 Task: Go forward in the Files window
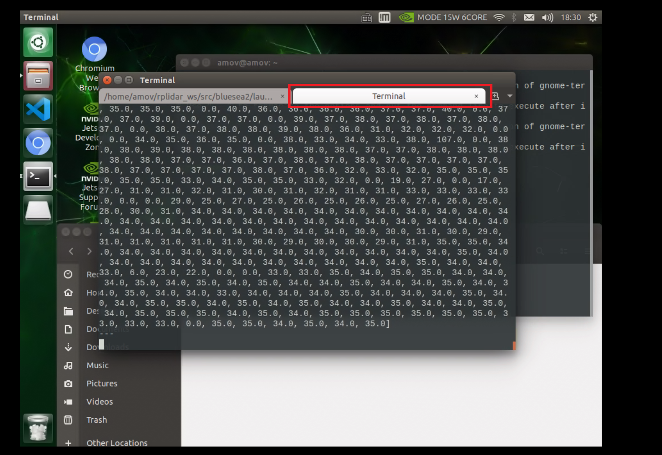(89, 251)
